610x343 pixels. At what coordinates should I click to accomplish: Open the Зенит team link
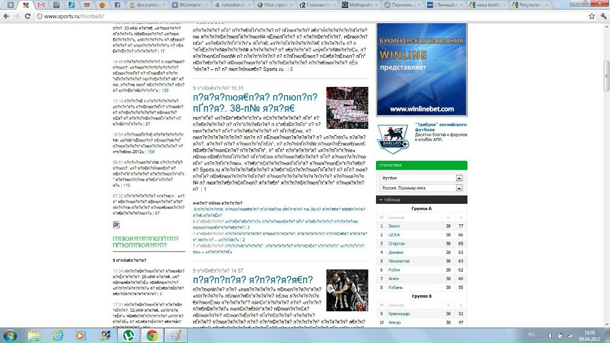point(395,226)
